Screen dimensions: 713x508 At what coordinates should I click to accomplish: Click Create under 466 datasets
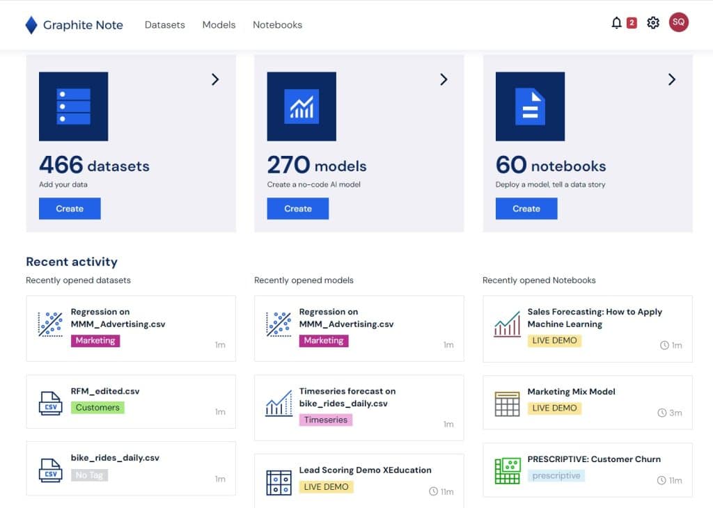click(x=70, y=208)
